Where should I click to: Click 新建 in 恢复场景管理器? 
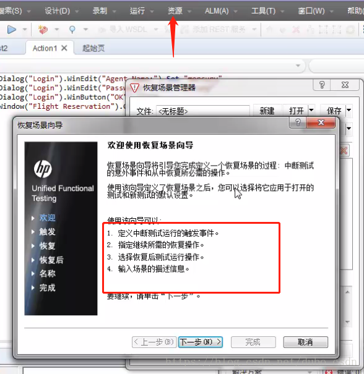(267, 111)
